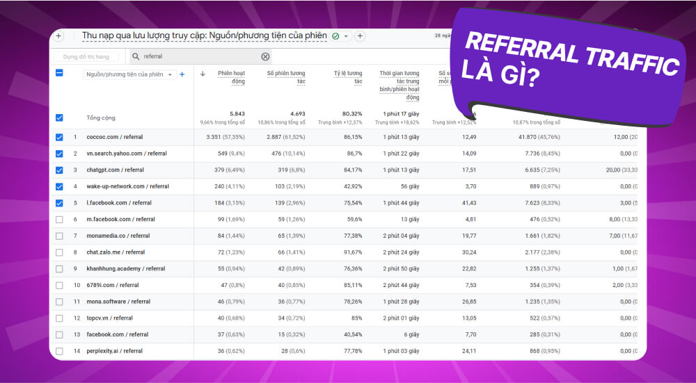Toggle the select-all header checkbox
The height and width of the screenshot is (383, 696).
pyautogui.click(x=59, y=73)
